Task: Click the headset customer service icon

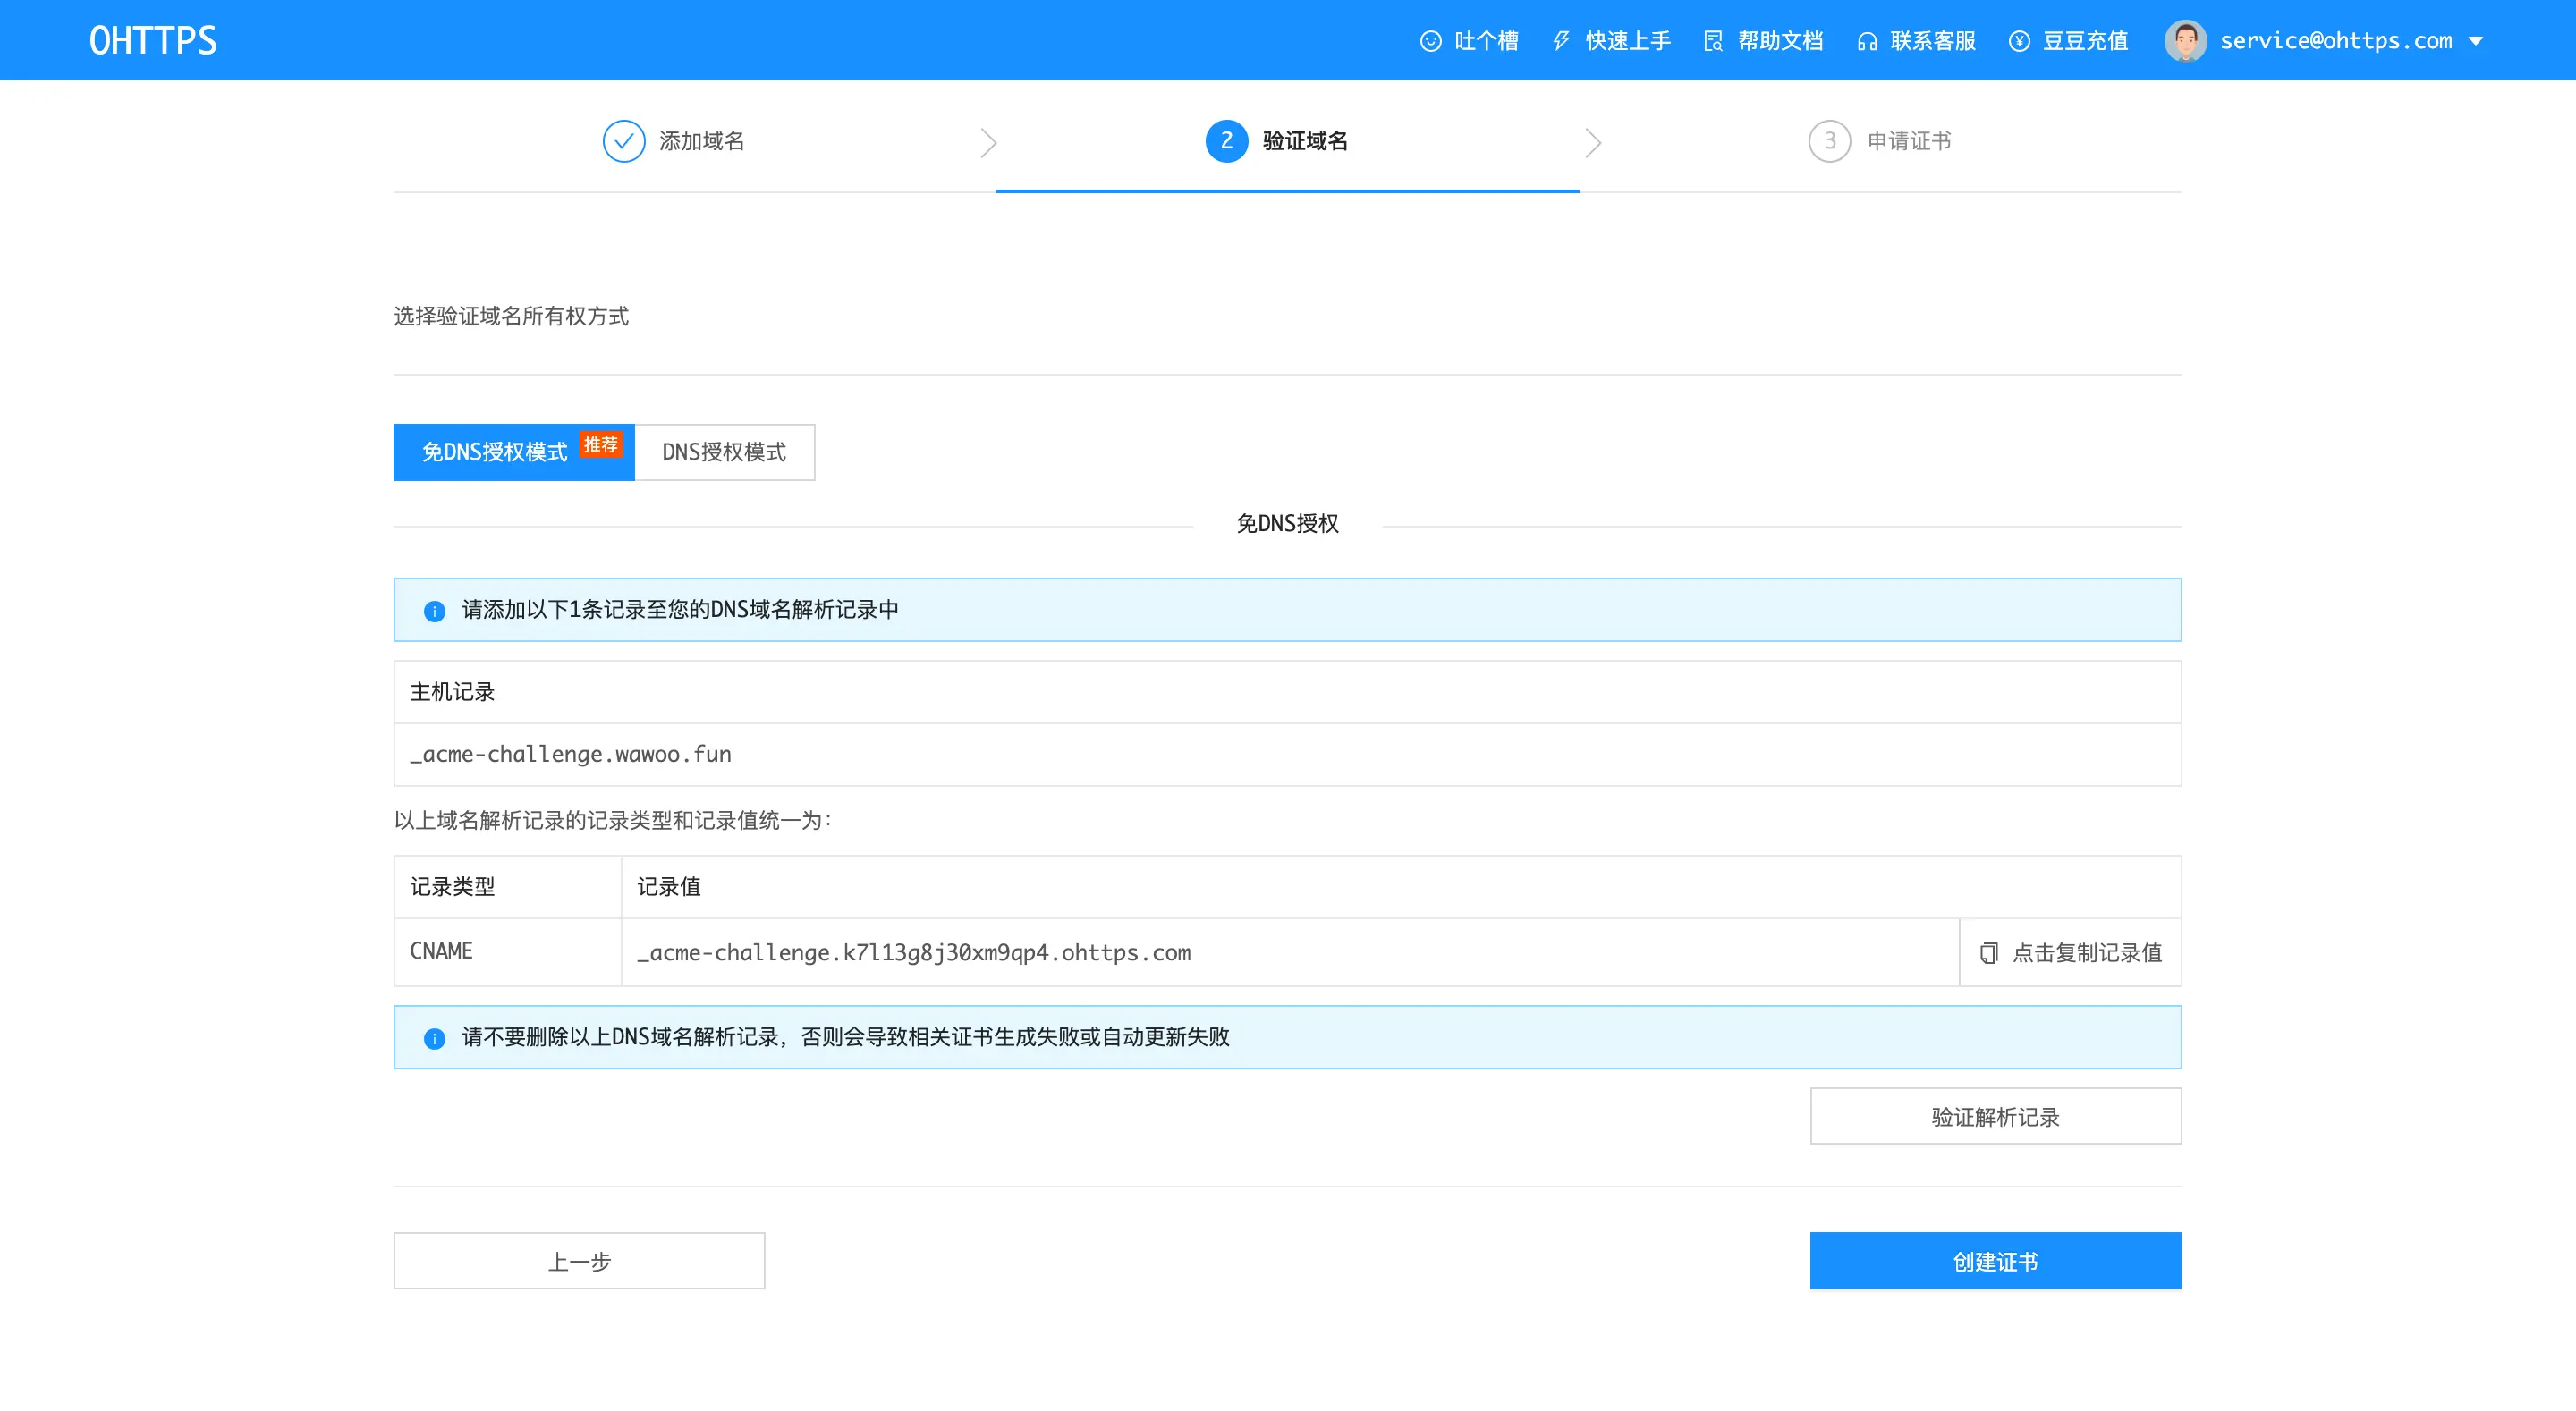Action: pos(1866,41)
